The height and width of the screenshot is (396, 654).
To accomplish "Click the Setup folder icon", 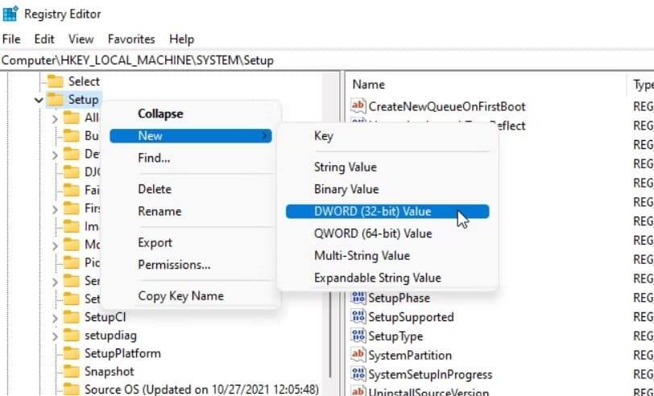I will 55,100.
